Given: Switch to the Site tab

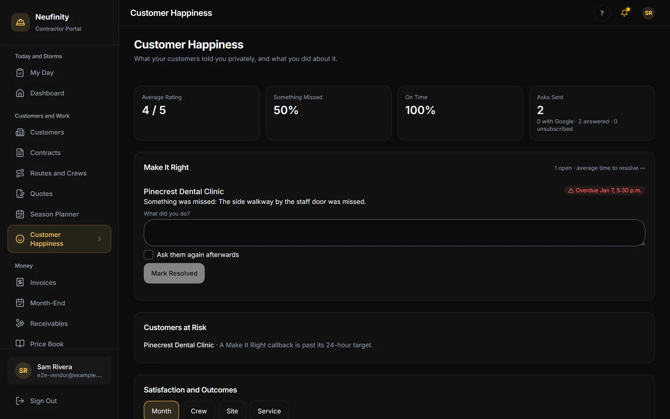Looking at the screenshot, I should (x=232, y=411).
